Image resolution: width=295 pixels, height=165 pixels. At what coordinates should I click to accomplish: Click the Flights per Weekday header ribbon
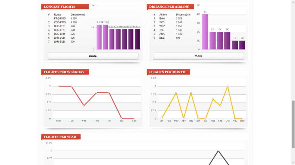tap(65, 72)
